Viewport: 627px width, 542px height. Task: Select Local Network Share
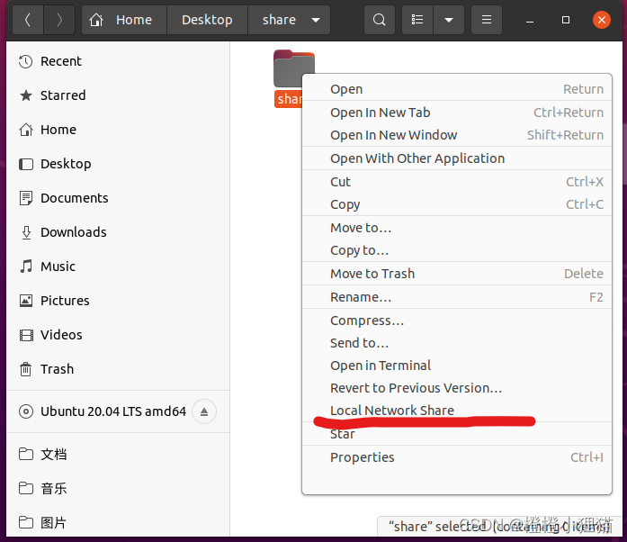pos(457,411)
